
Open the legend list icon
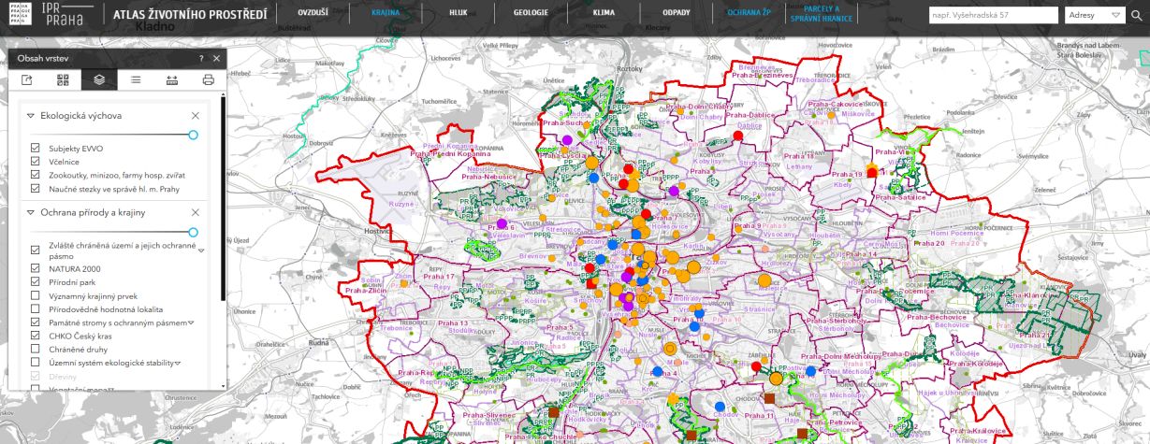(x=136, y=79)
